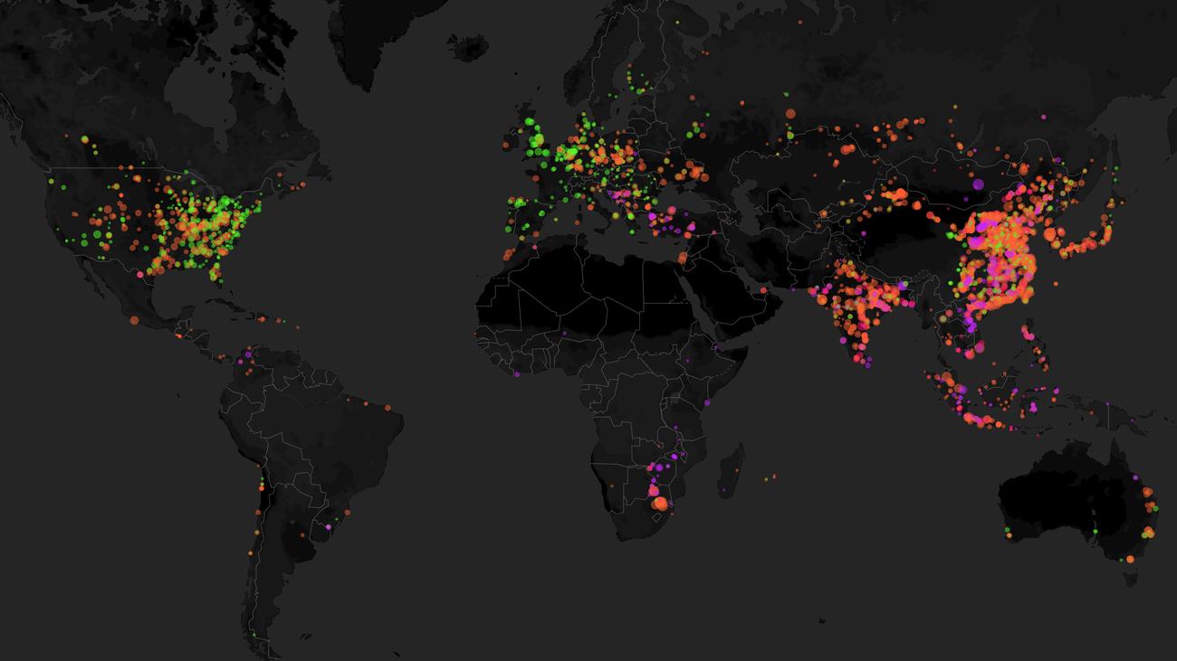Select the lone green marker on Australia's southern coast
This screenshot has width=1177, height=661.
(x=1095, y=531)
